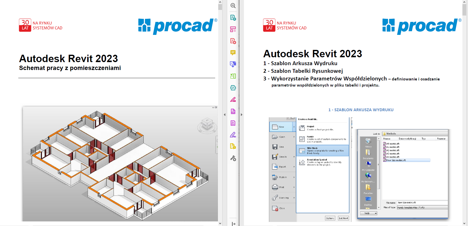Click 'Export' in the pictured Revit menu
This screenshot has width=468, height=226.
[x=283, y=167]
